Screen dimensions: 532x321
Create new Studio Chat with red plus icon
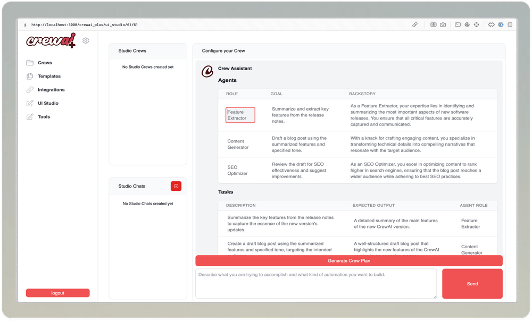(176, 186)
